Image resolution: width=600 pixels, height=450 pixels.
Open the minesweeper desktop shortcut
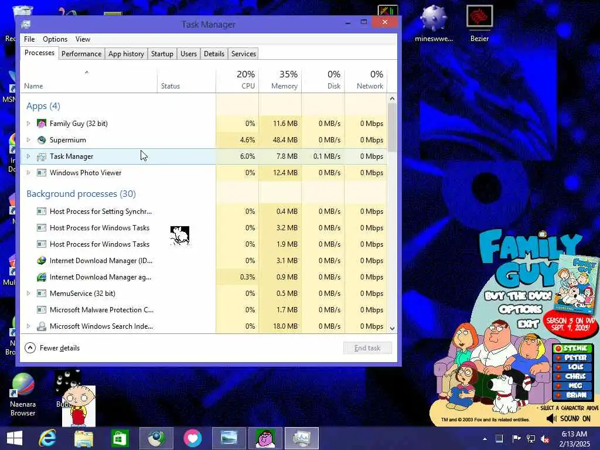point(434,23)
